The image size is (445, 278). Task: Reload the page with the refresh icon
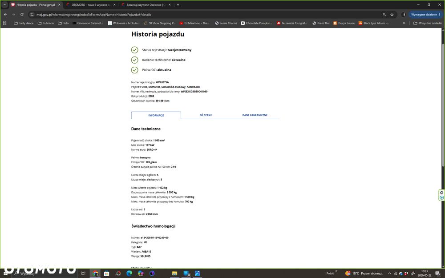pyautogui.click(x=22, y=15)
